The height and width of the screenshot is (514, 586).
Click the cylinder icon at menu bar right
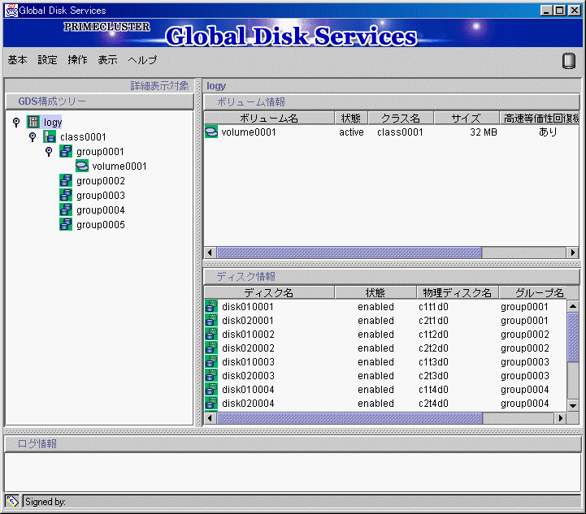pyautogui.click(x=568, y=60)
